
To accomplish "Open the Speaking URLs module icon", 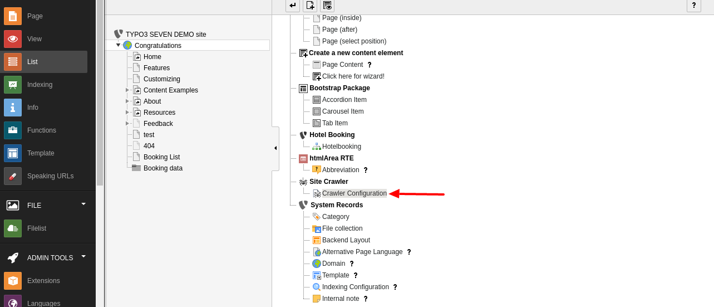I will pos(13,176).
